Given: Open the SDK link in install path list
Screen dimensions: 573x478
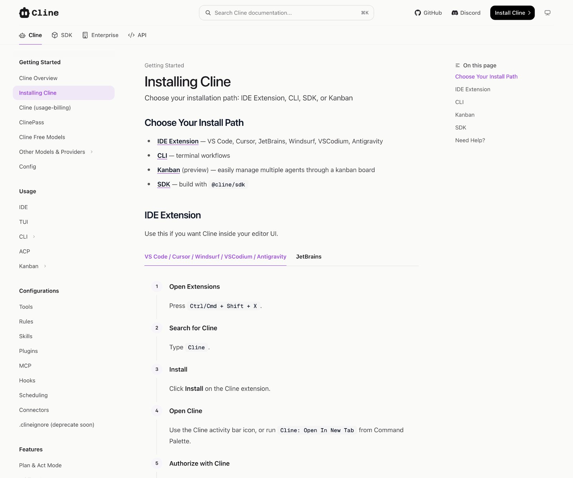Looking at the screenshot, I should click(164, 184).
